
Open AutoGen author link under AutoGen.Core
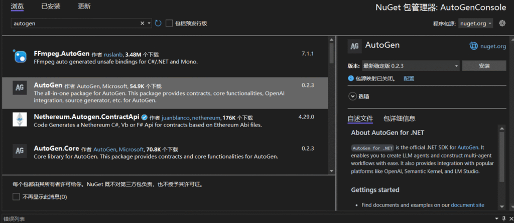[x=104, y=149]
